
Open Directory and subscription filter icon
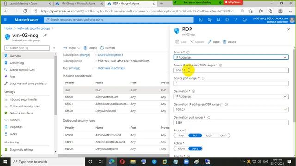(x=210, y=20)
